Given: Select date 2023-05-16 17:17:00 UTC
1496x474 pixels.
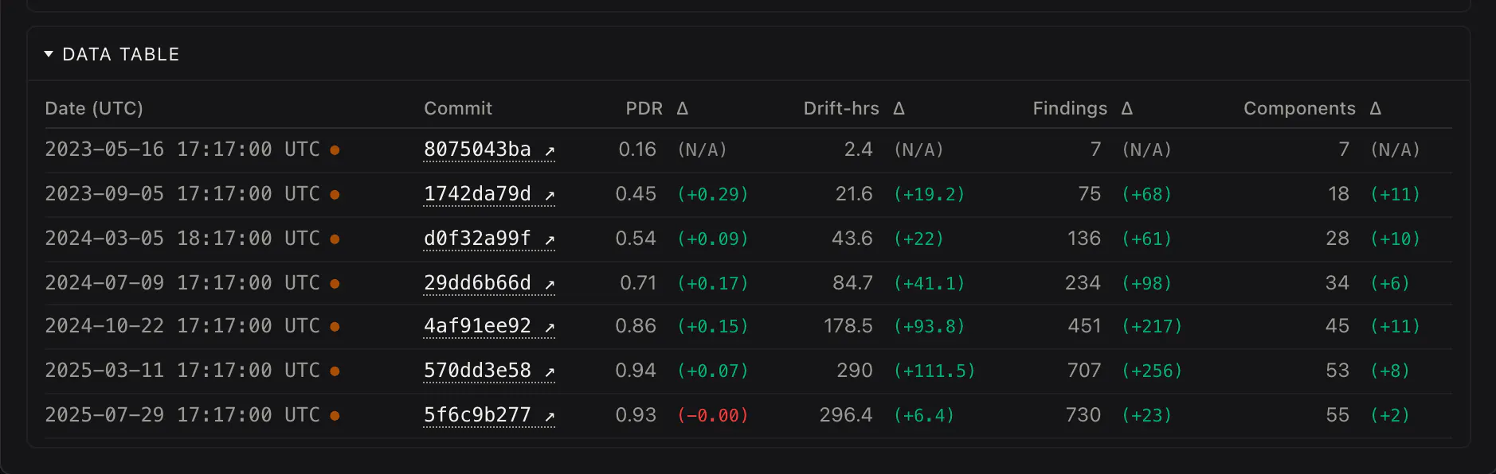Looking at the screenshot, I should 182,150.
